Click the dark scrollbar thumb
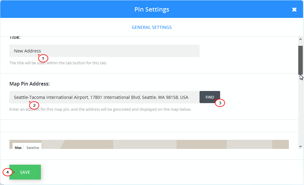 click(x=300, y=60)
